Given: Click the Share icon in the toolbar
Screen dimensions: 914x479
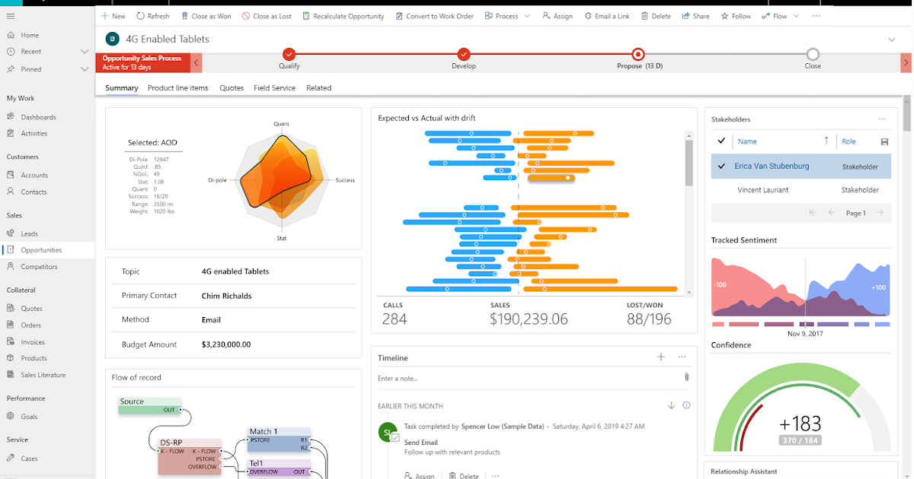Looking at the screenshot, I should click(x=686, y=15).
